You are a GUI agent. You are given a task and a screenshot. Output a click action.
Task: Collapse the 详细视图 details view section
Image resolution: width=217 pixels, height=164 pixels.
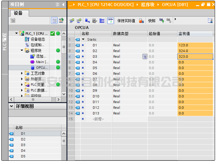coord(11,106)
